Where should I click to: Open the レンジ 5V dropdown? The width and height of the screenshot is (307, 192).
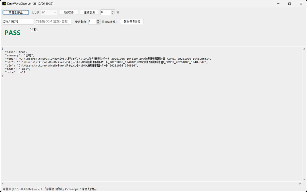click(49, 12)
